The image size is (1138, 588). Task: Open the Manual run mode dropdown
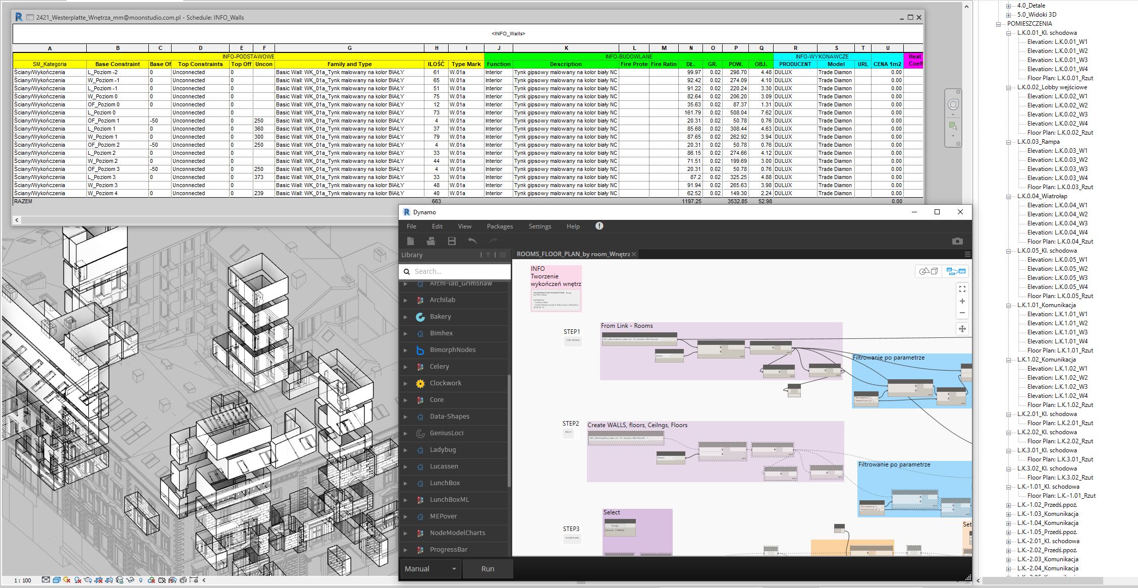(430, 569)
